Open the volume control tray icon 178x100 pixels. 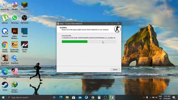pyautogui.click(x=156, y=97)
